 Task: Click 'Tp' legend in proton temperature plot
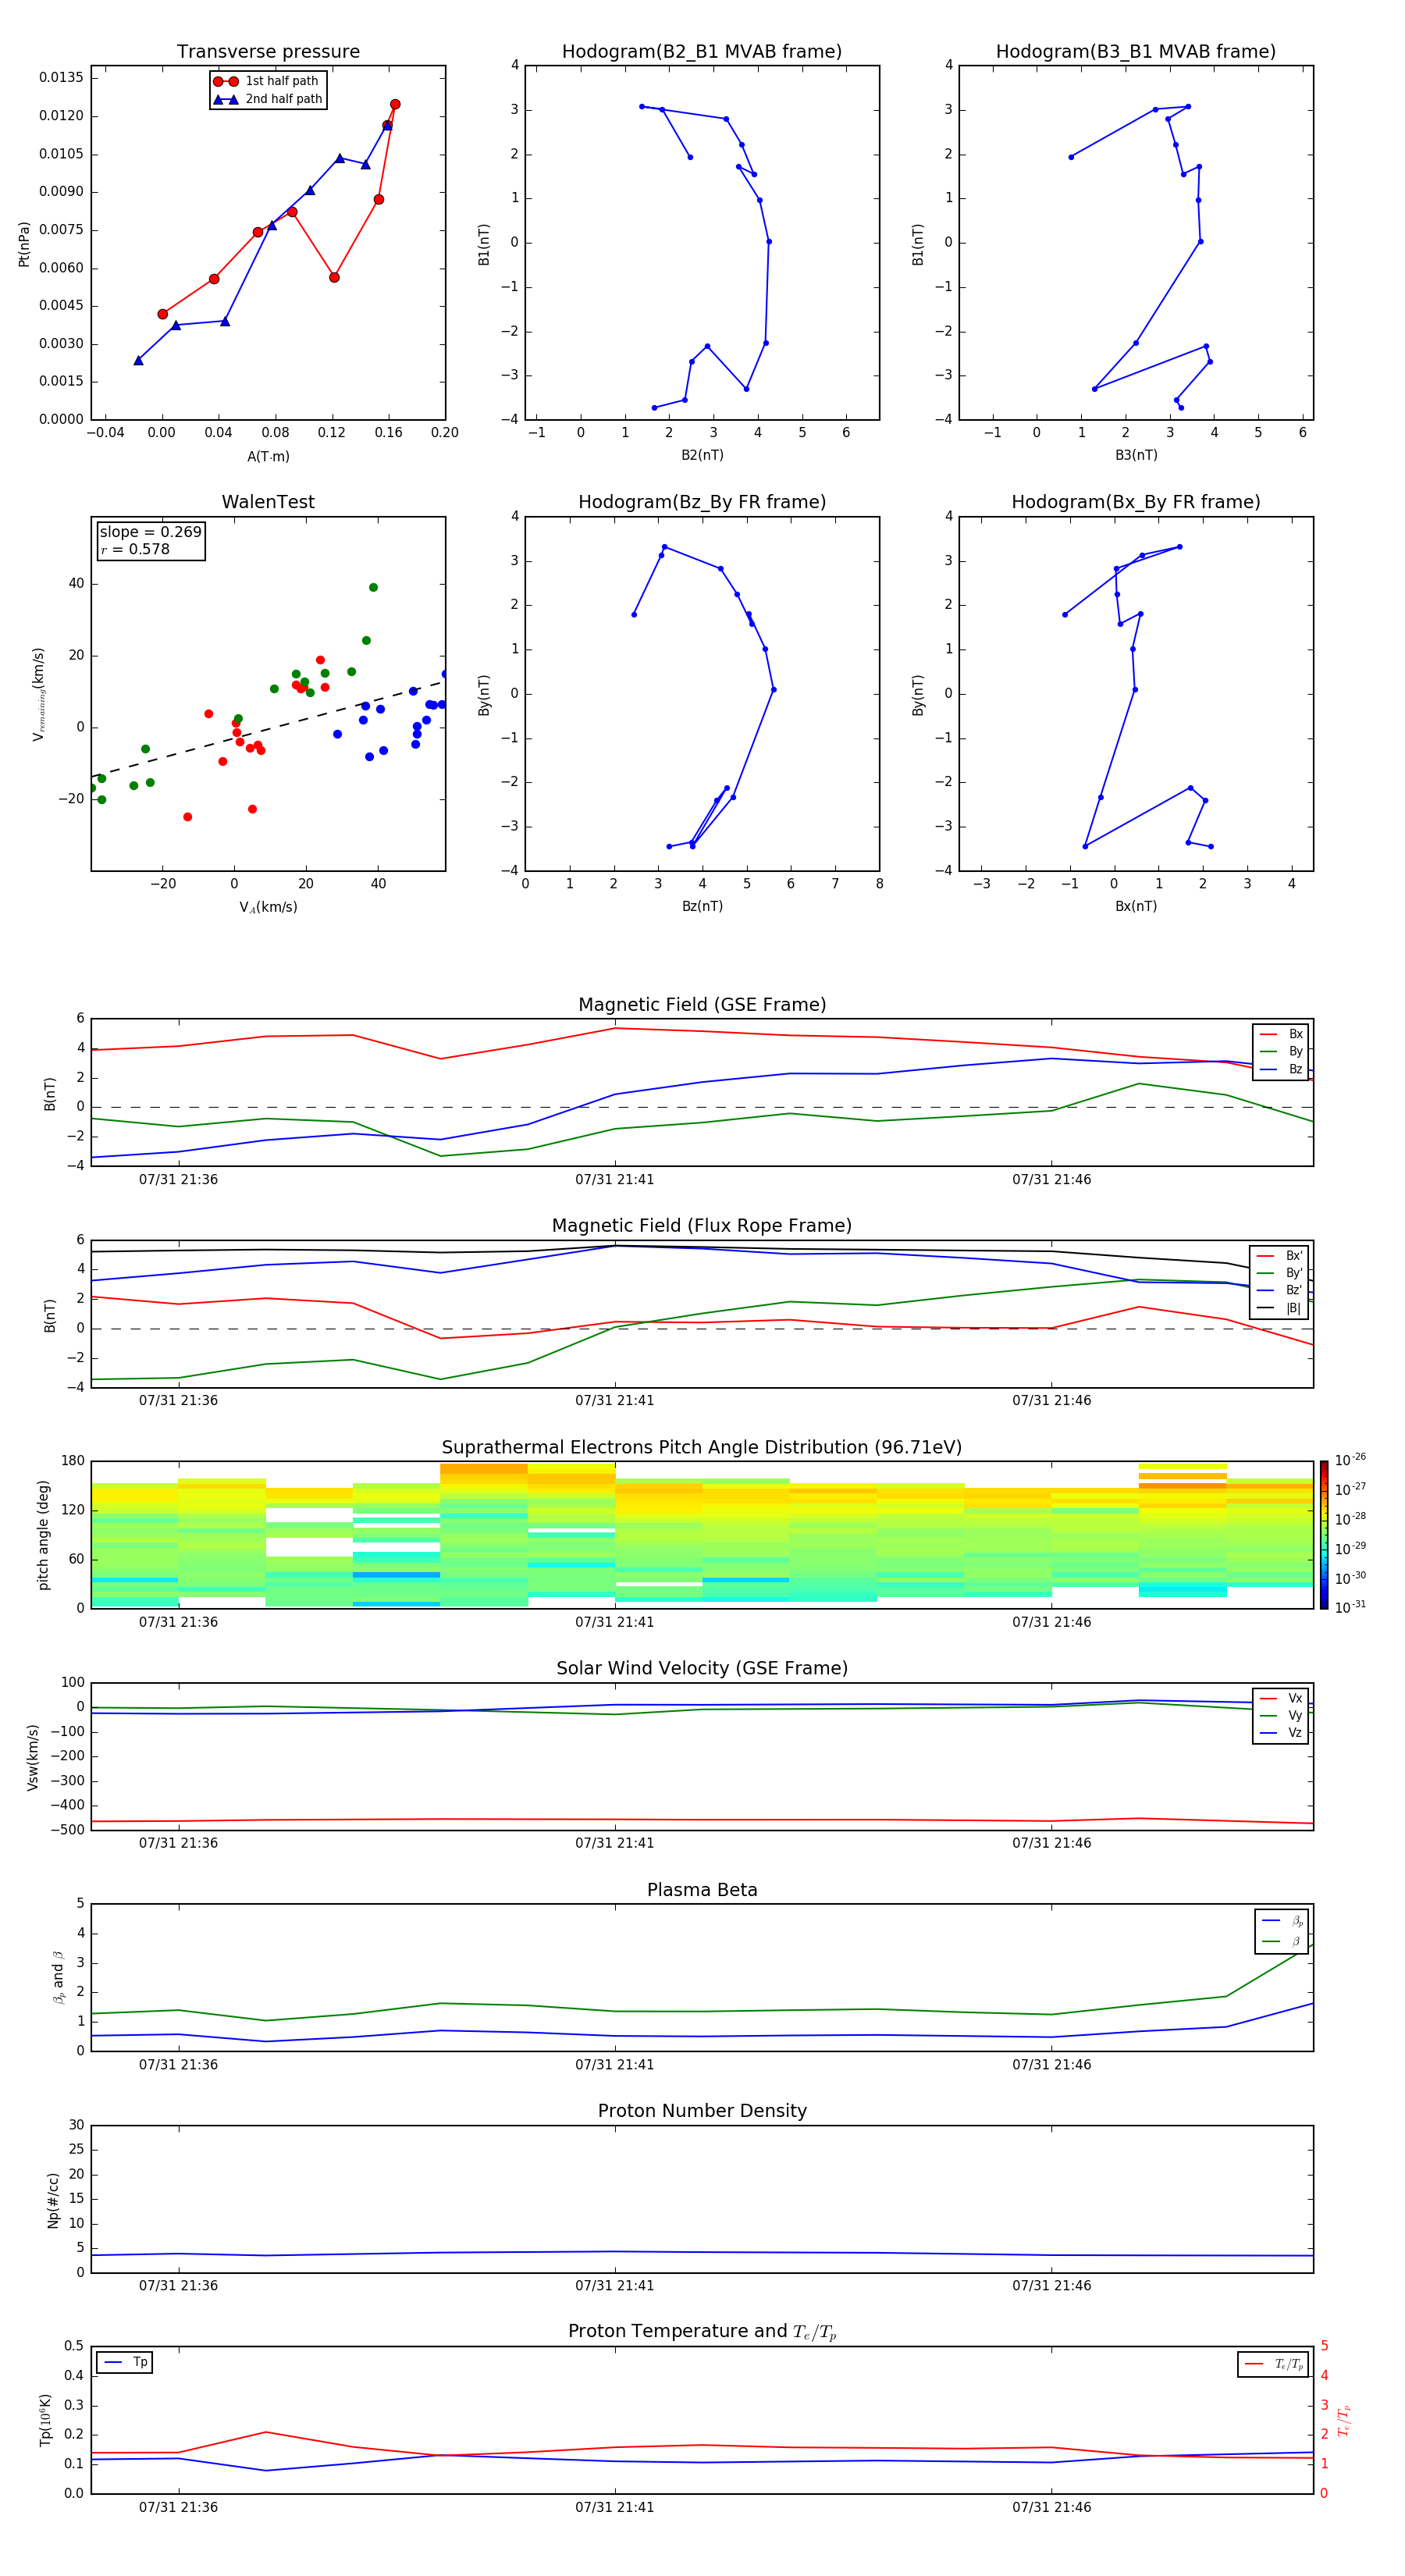coord(125,2362)
